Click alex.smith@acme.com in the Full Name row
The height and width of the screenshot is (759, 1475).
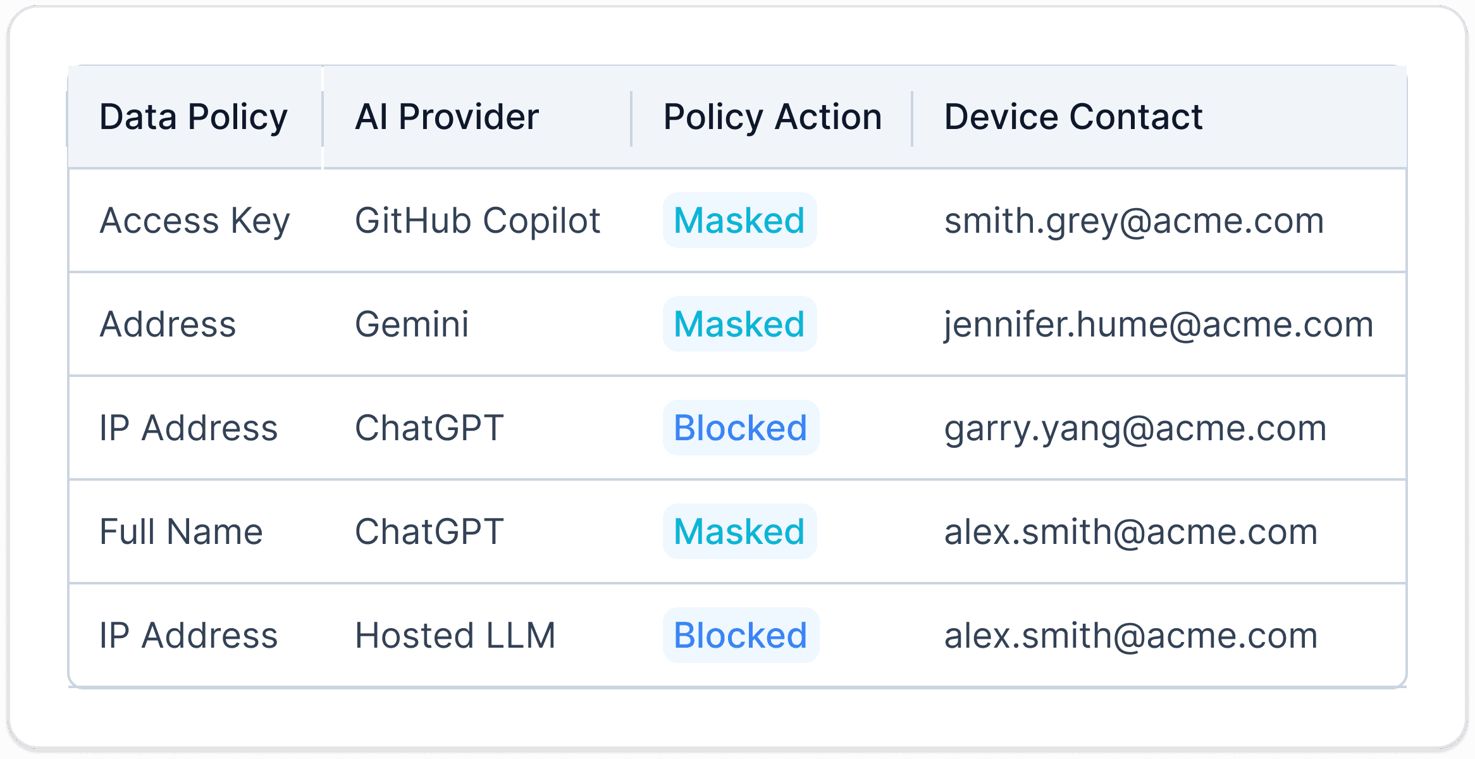(x=1131, y=532)
